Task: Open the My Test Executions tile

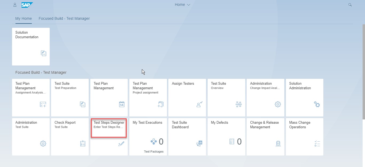Action: [148, 137]
